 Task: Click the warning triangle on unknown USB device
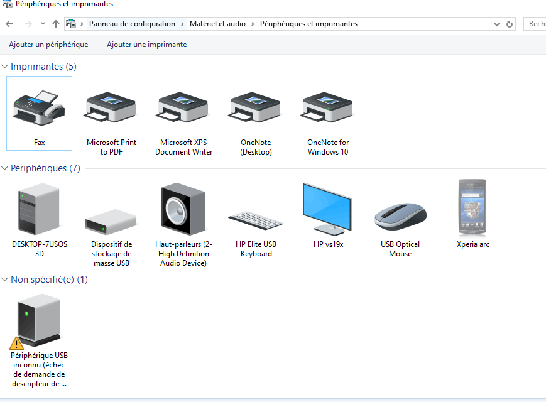16,343
